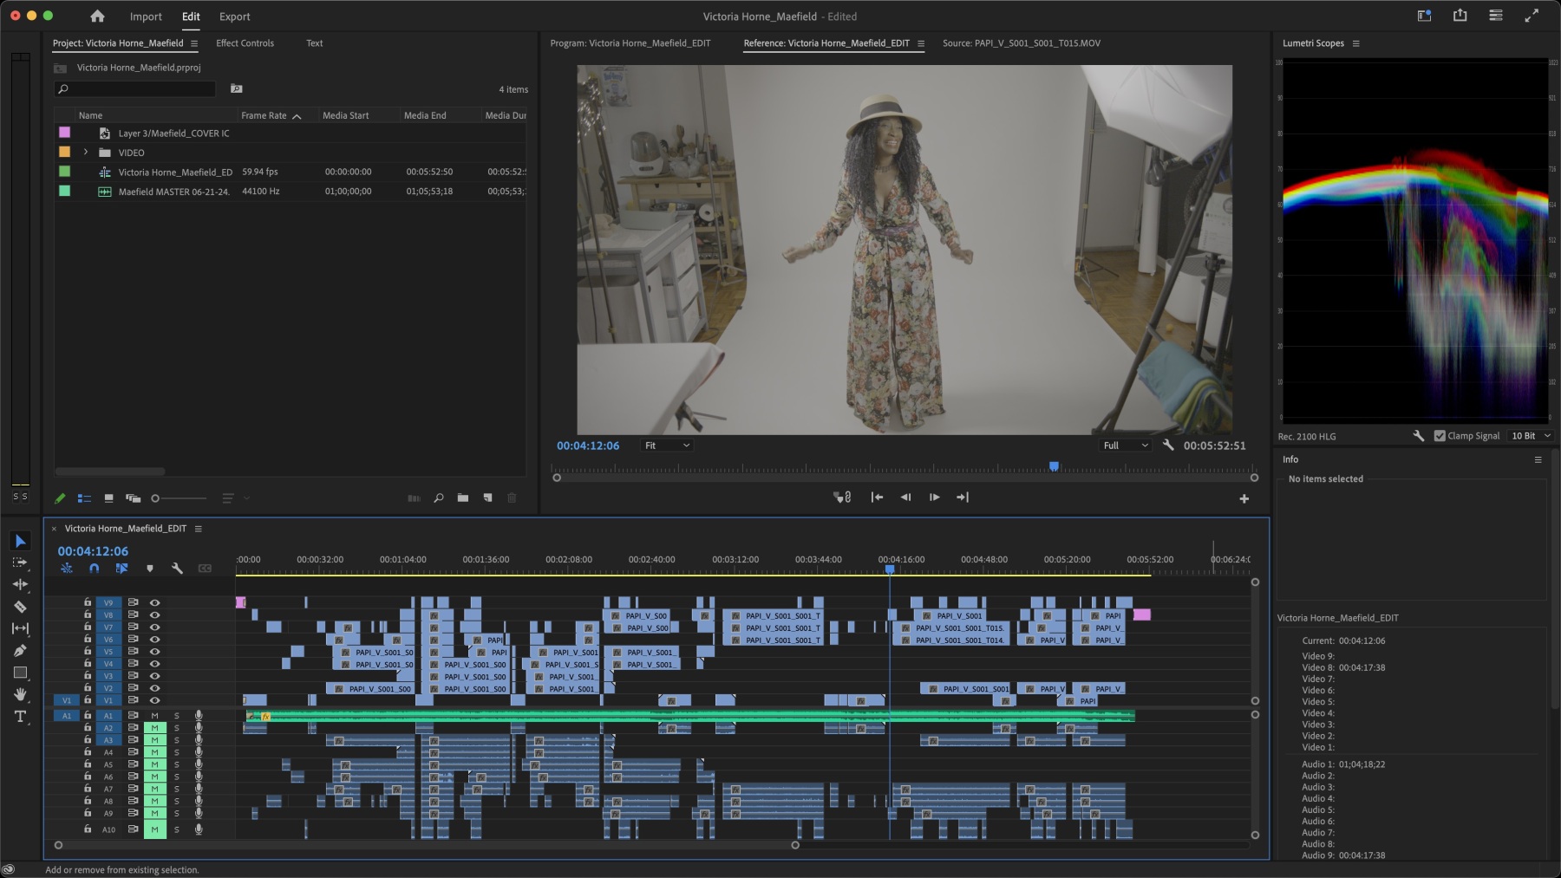Open the Home screen icon
This screenshot has height=878, width=1561.
click(97, 16)
